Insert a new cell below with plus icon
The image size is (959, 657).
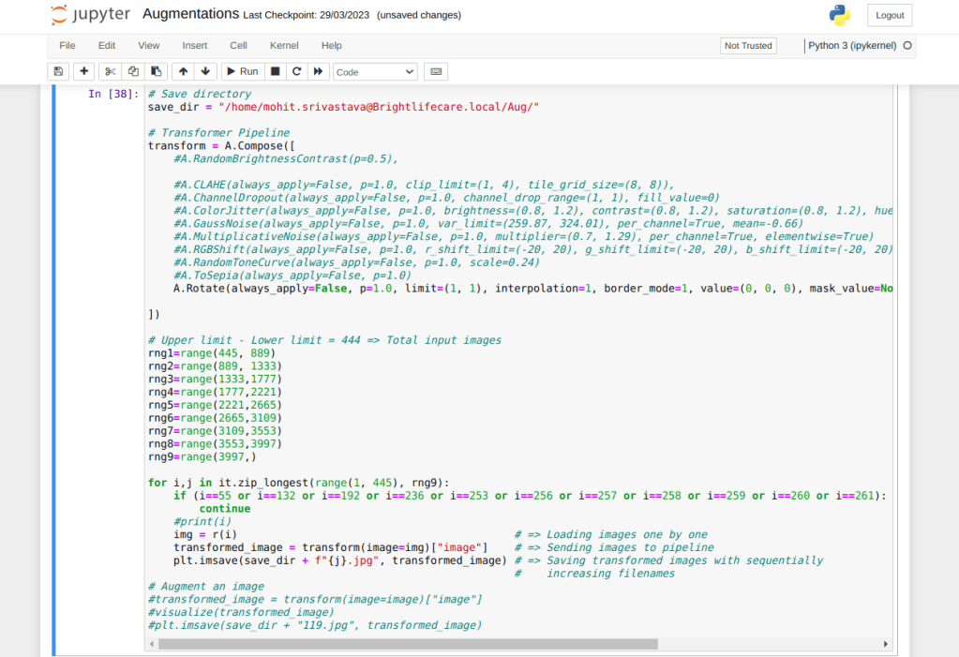point(84,71)
